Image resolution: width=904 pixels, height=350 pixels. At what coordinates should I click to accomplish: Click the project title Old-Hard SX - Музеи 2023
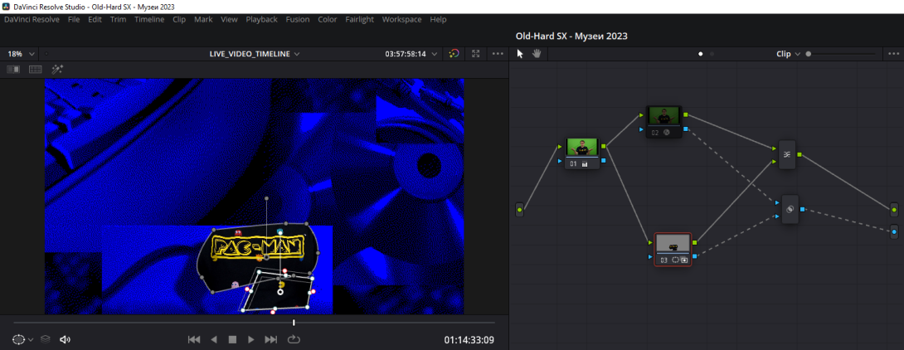(x=571, y=36)
